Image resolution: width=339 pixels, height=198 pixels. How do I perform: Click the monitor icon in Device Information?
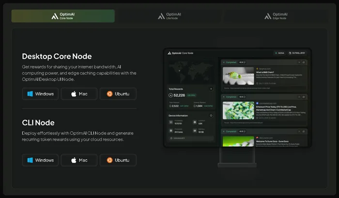171,122
